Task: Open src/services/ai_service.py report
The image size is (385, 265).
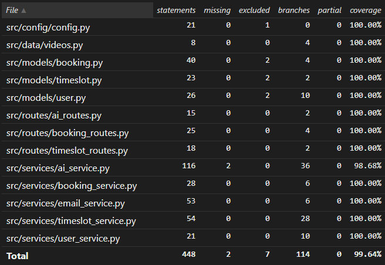Action: pyautogui.click(x=57, y=168)
